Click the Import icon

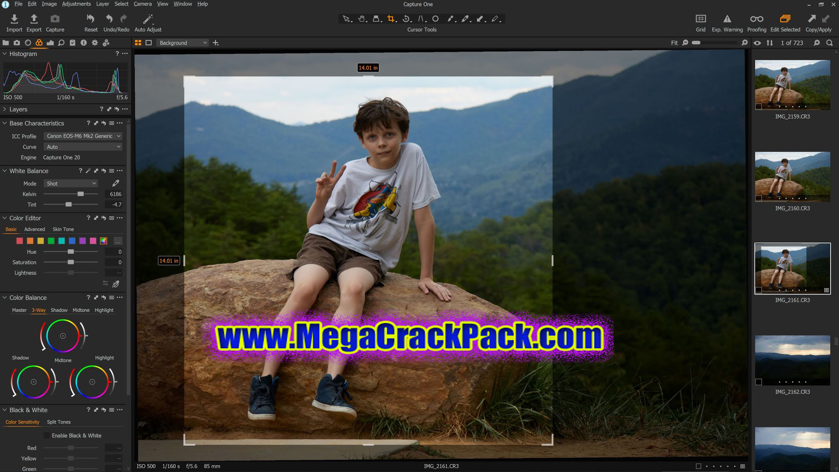click(x=14, y=19)
